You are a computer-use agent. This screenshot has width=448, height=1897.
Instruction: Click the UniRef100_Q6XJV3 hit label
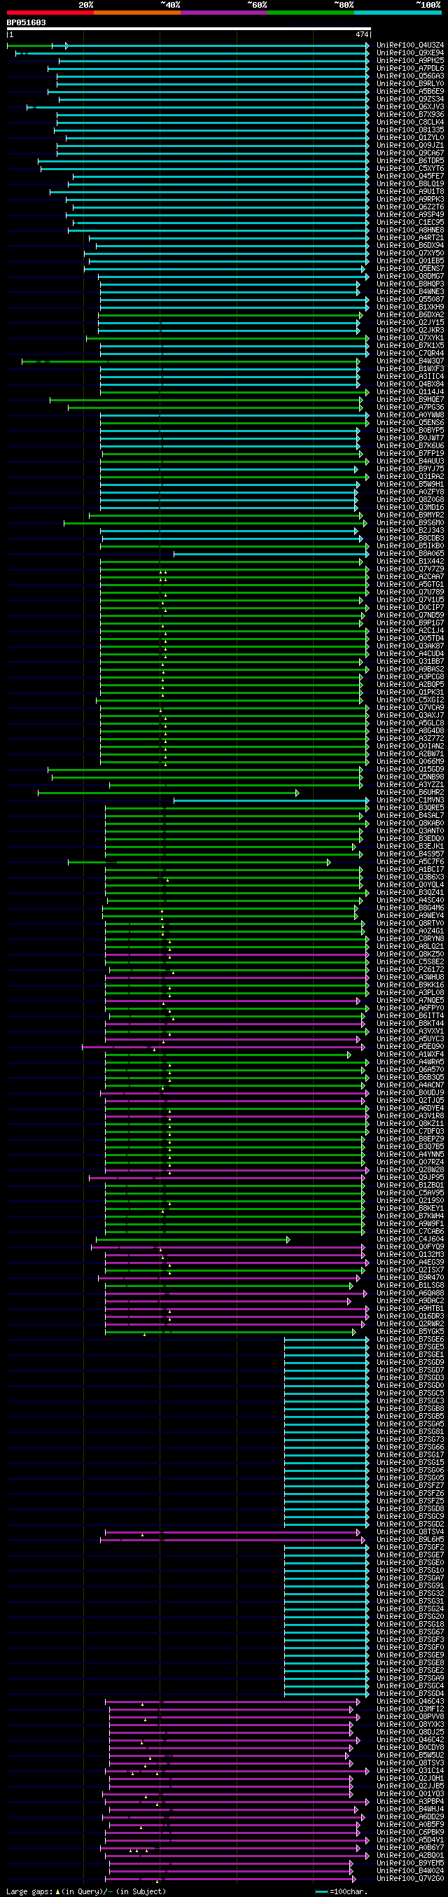[x=409, y=108]
